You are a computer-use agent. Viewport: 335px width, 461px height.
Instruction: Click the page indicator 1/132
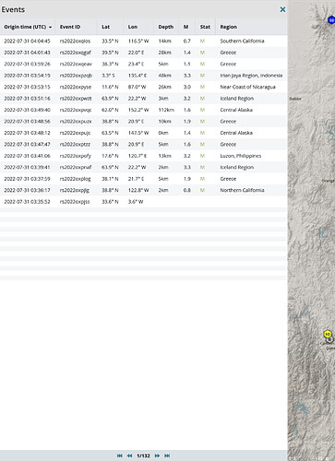(x=143, y=455)
